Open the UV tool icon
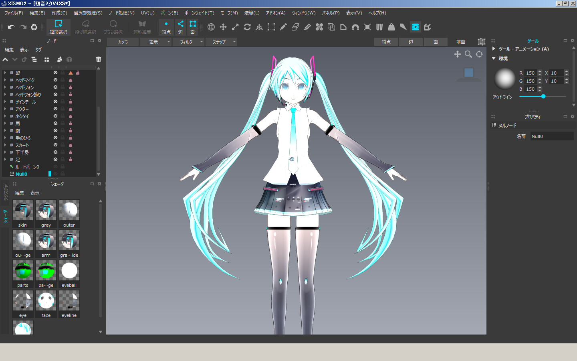577x361 pixels. click(379, 27)
